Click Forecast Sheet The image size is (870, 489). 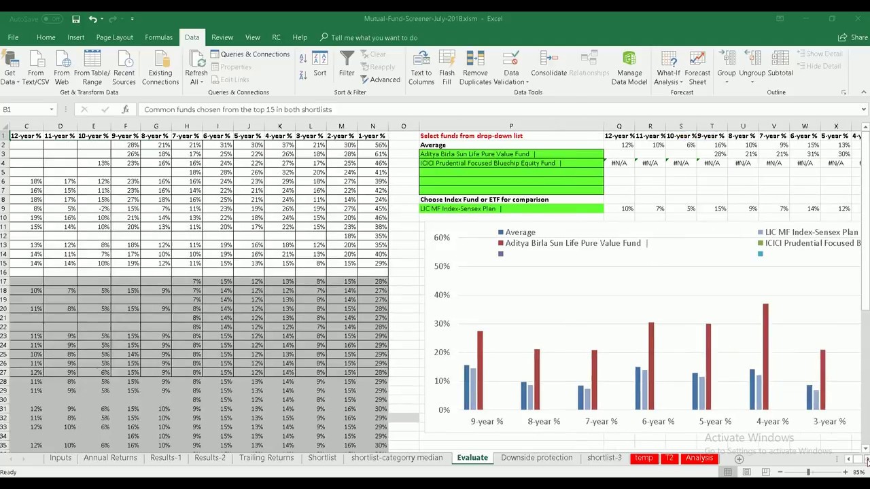tap(697, 68)
